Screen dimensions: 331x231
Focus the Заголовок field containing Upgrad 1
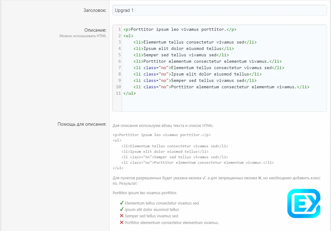coord(220,10)
